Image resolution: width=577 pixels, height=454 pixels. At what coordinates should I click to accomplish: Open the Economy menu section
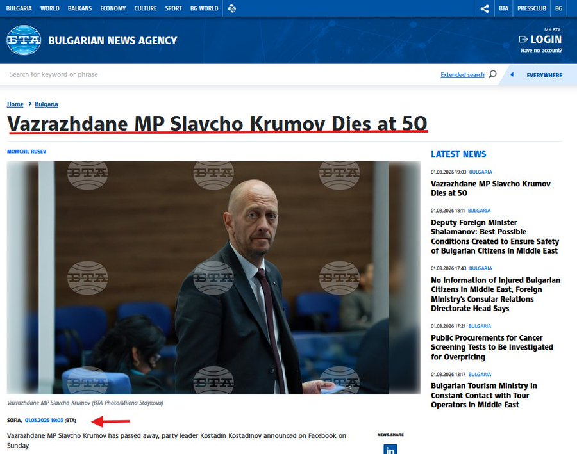pos(113,9)
